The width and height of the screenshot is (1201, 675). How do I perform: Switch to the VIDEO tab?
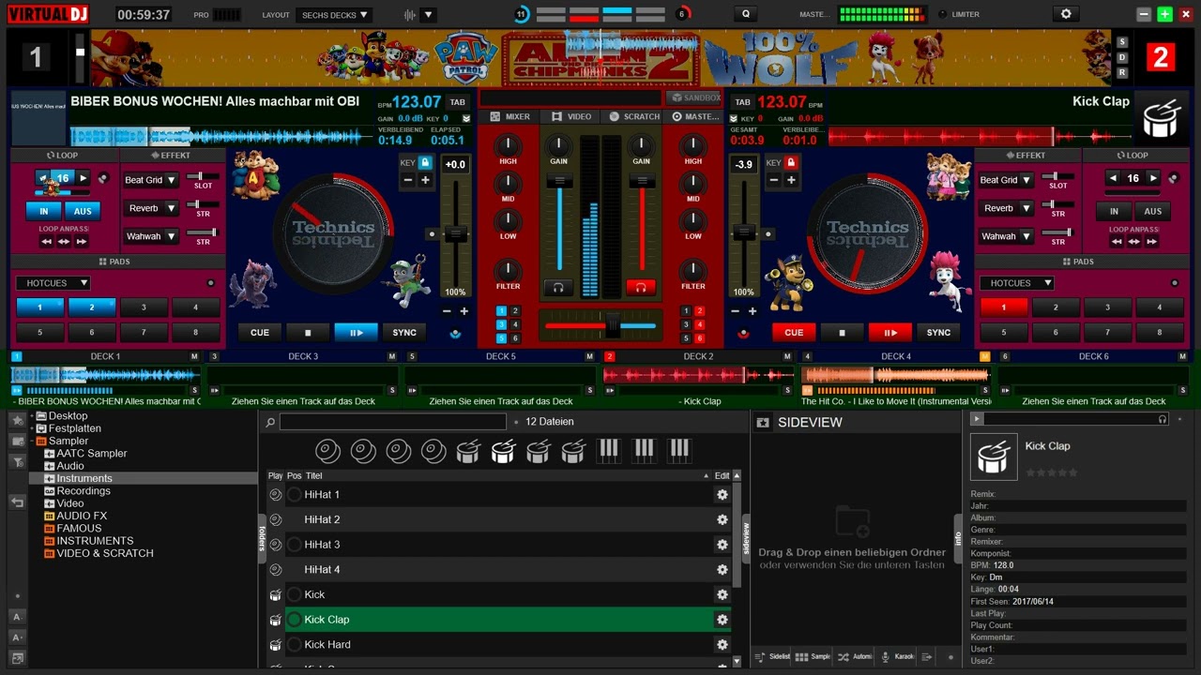coord(571,117)
